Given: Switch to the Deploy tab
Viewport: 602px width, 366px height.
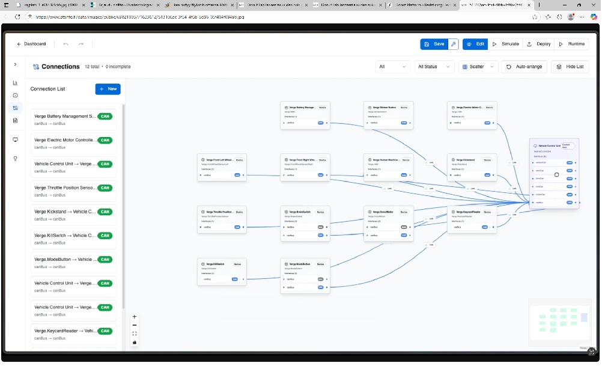Looking at the screenshot, I should click(x=538, y=44).
